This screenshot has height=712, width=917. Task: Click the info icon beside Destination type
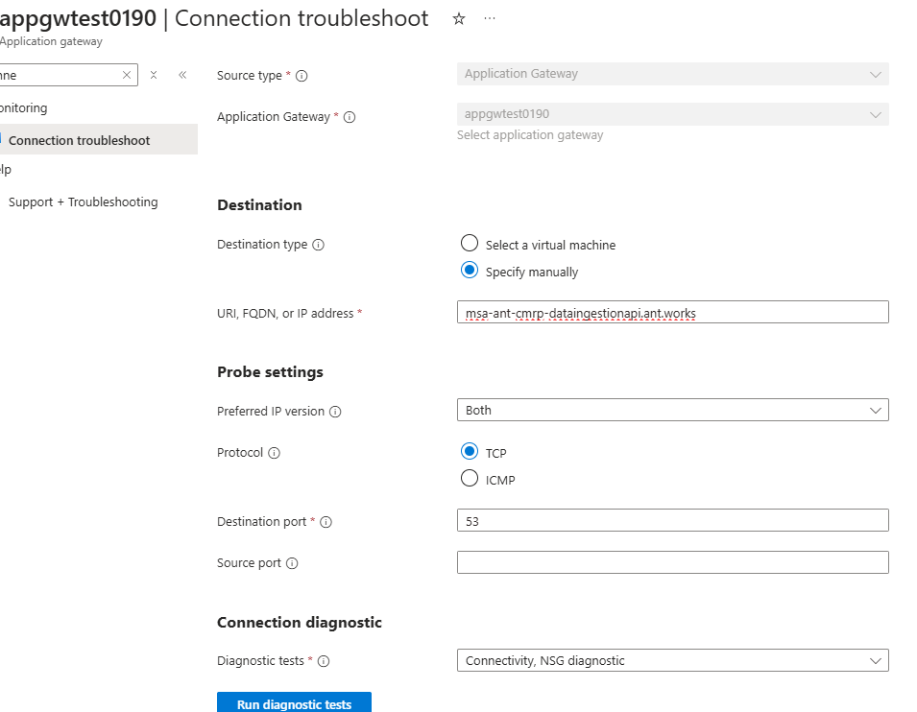tap(319, 245)
